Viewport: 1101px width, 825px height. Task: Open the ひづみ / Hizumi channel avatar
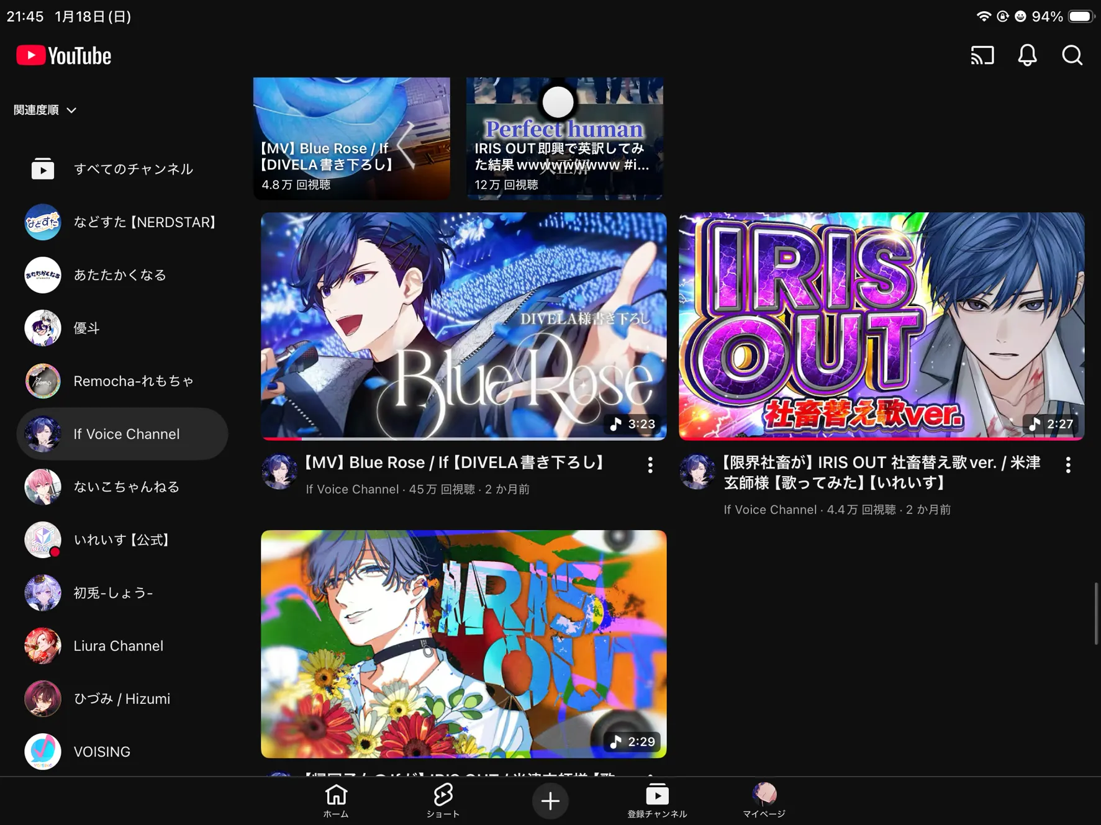coord(43,698)
